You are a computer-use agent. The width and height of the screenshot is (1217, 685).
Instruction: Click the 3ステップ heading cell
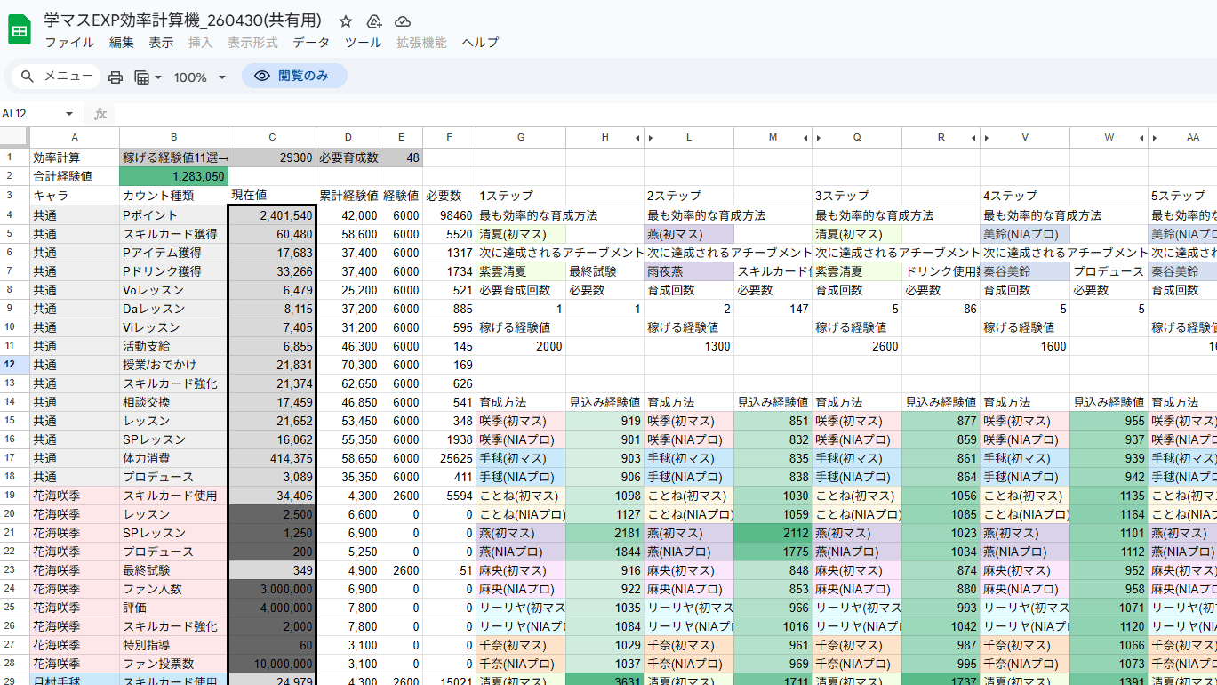857,195
